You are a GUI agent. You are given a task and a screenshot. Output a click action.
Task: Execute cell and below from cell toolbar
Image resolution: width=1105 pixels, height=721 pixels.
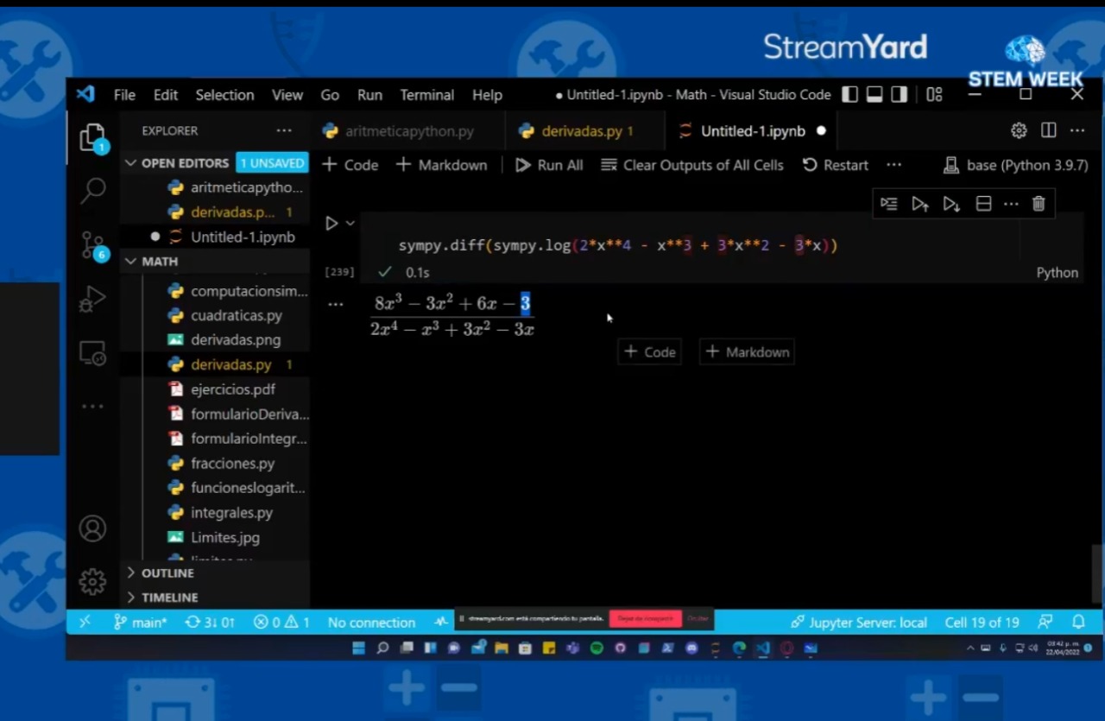(x=951, y=204)
